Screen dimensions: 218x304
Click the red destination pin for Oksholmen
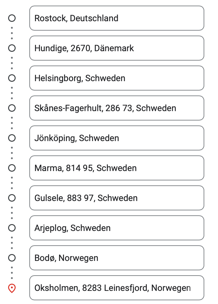12,288
